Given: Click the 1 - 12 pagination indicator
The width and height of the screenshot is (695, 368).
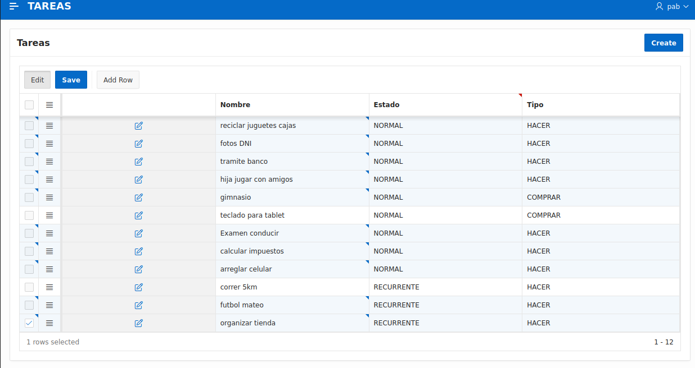Looking at the screenshot, I should coord(663,342).
